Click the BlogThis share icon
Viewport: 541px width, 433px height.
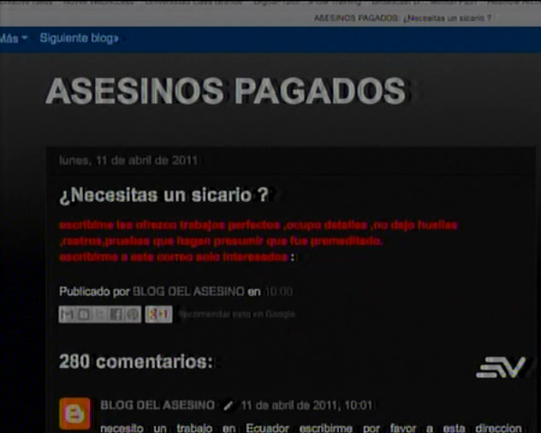tap(83, 314)
